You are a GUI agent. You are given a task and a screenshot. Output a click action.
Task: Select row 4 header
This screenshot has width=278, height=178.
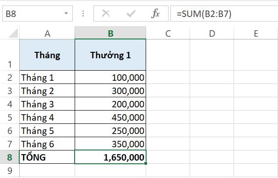pyautogui.click(x=10, y=104)
